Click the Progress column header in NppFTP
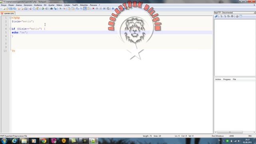Screen dimensions: 256x144 227,79
